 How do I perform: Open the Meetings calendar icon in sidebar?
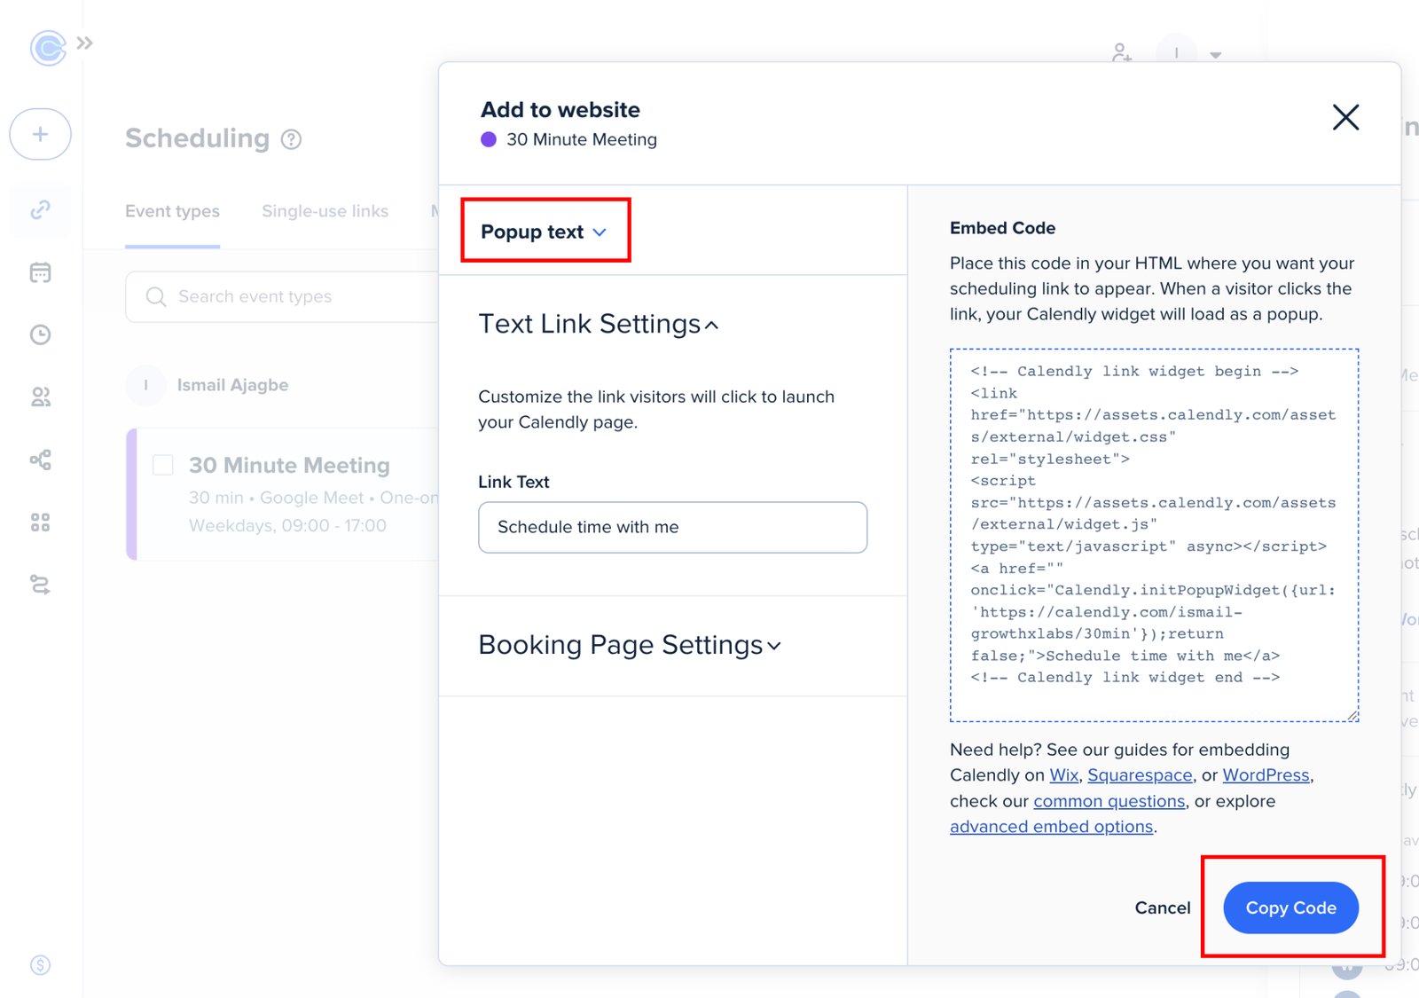click(40, 272)
